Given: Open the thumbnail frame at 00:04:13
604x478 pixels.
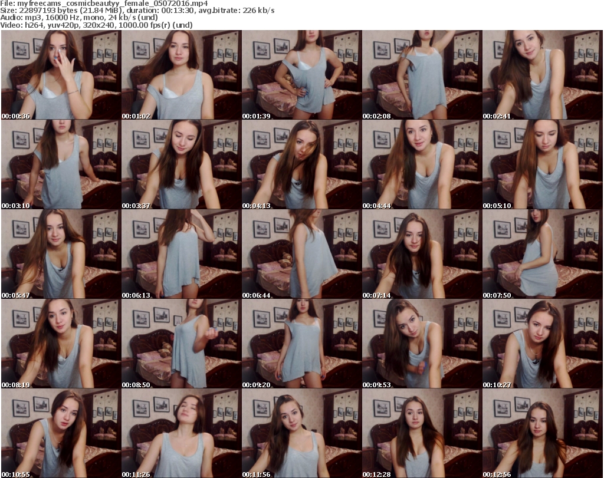Looking at the screenshot, I should coord(301,164).
